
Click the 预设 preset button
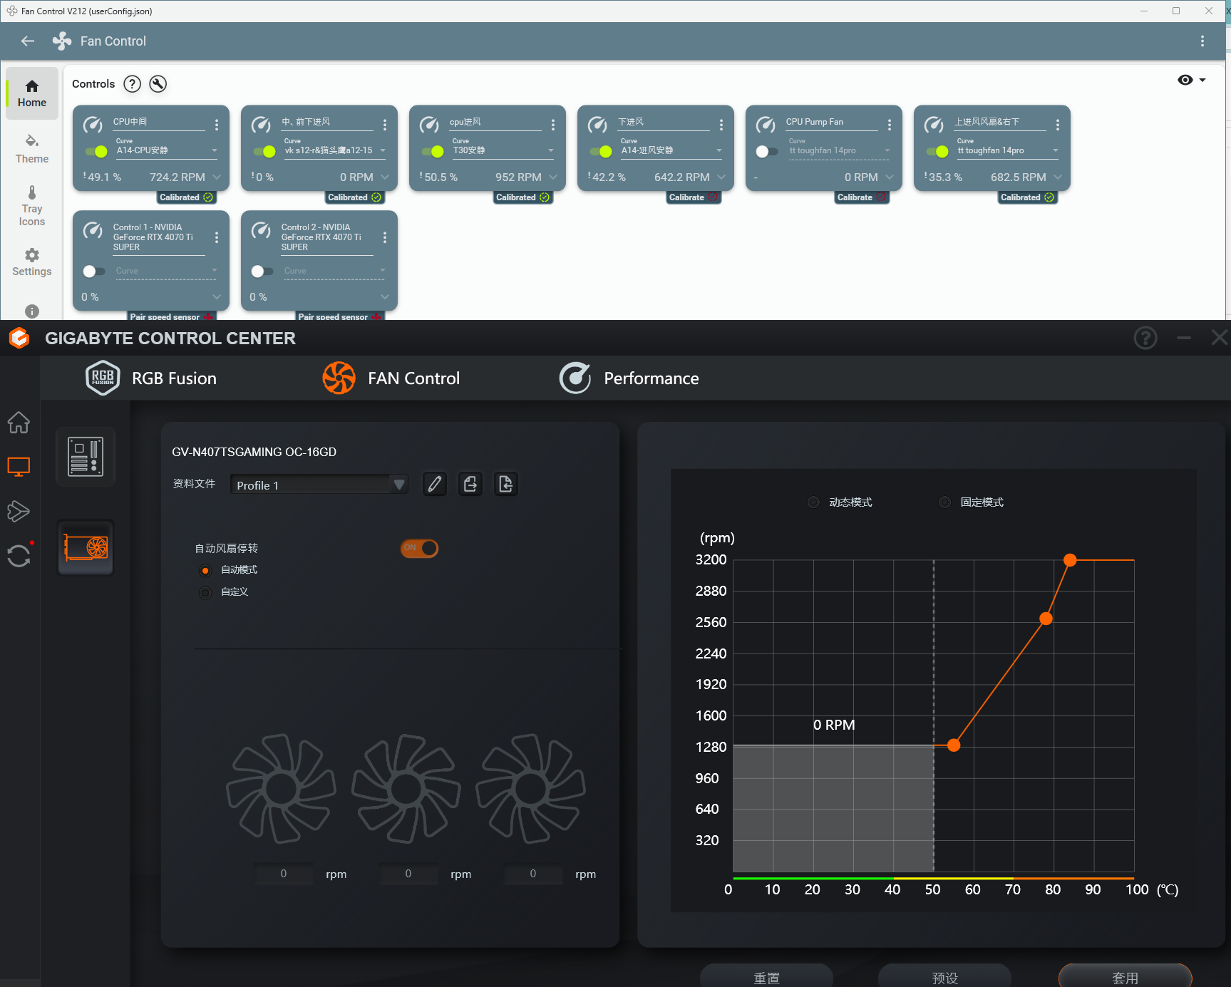[x=944, y=976]
